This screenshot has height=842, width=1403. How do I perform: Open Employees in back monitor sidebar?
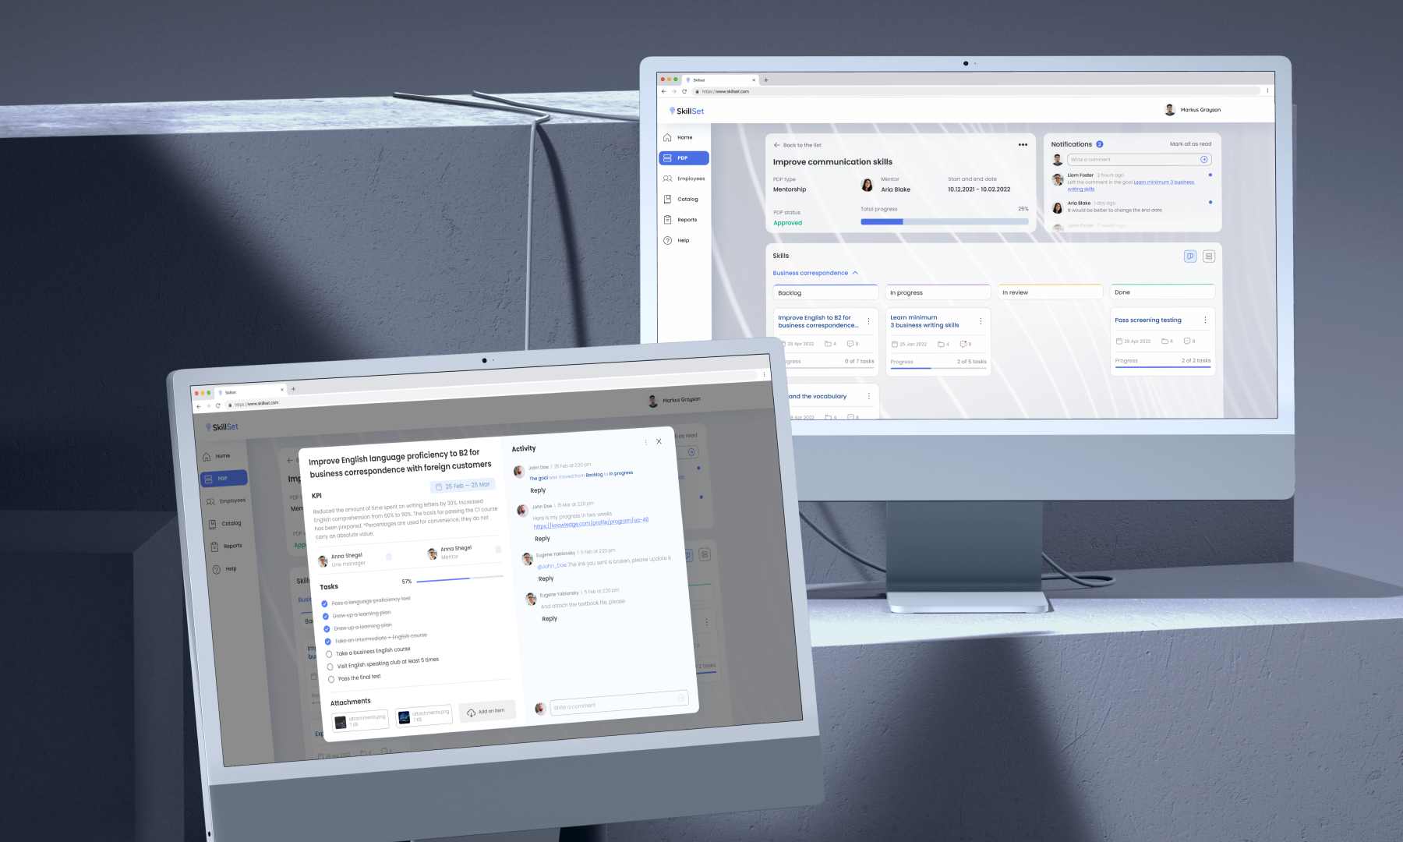coord(684,179)
